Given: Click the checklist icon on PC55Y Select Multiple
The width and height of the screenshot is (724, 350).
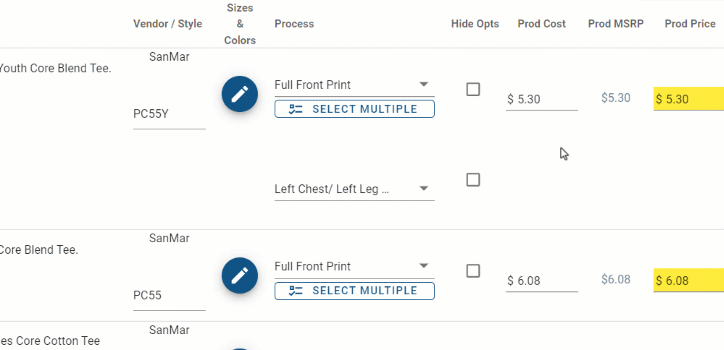Looking at the screenshot, I should pyautogui.click(x=296, y=109).
